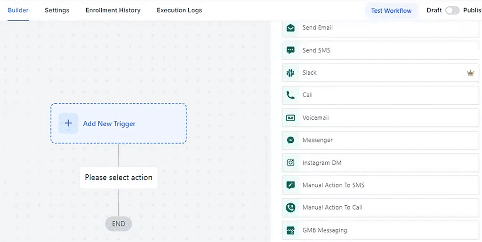Open the Execution Logs tab

[179, 10]
